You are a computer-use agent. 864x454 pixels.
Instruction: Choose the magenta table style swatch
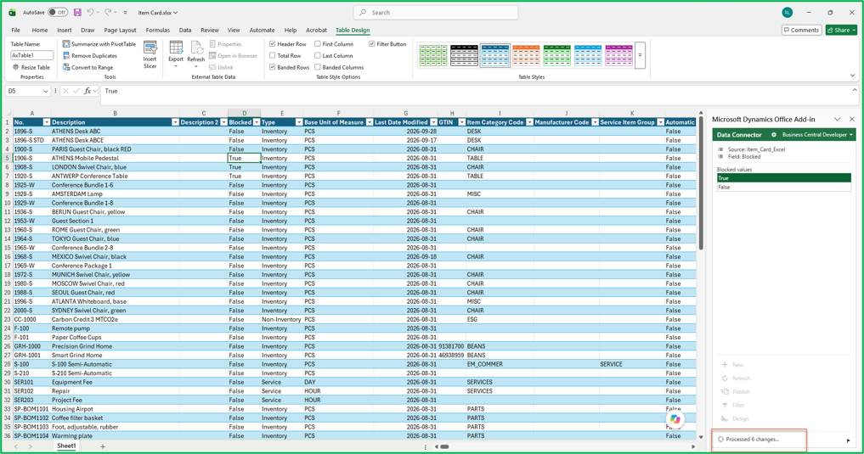[x=618, y=55]
